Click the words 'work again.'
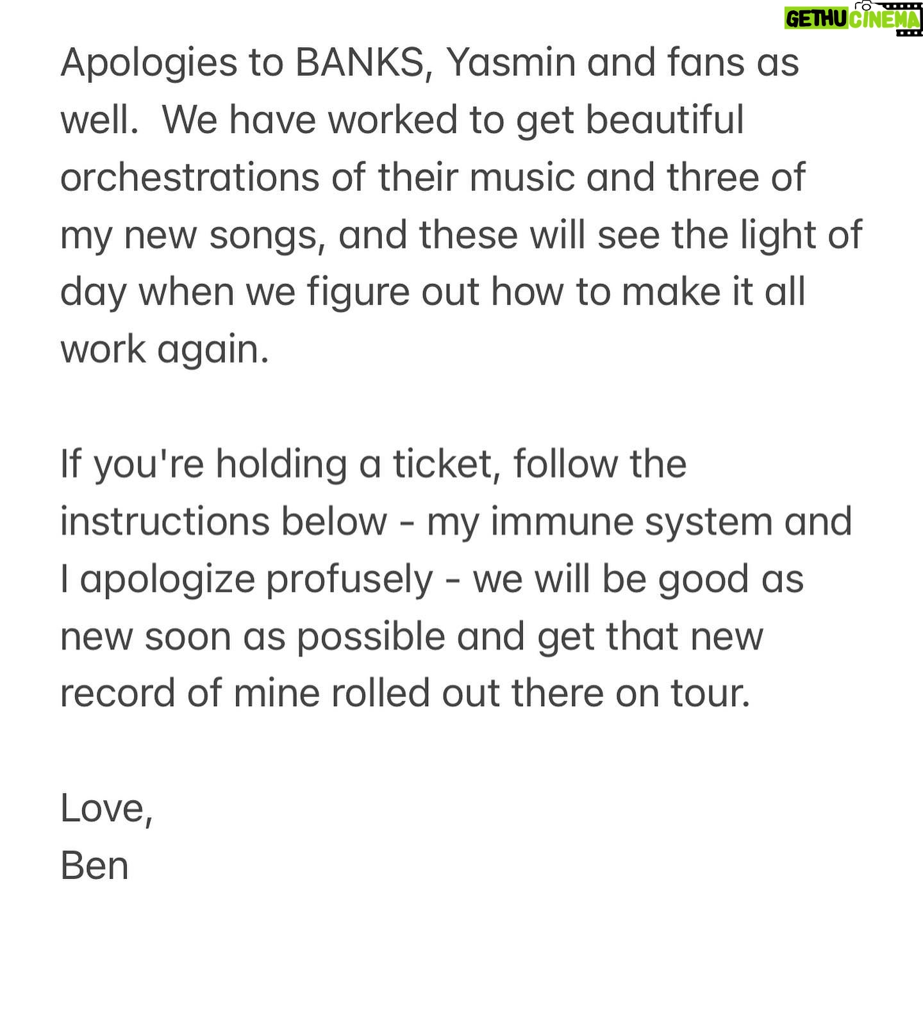The image size is (923, 1009). (165, 350)
